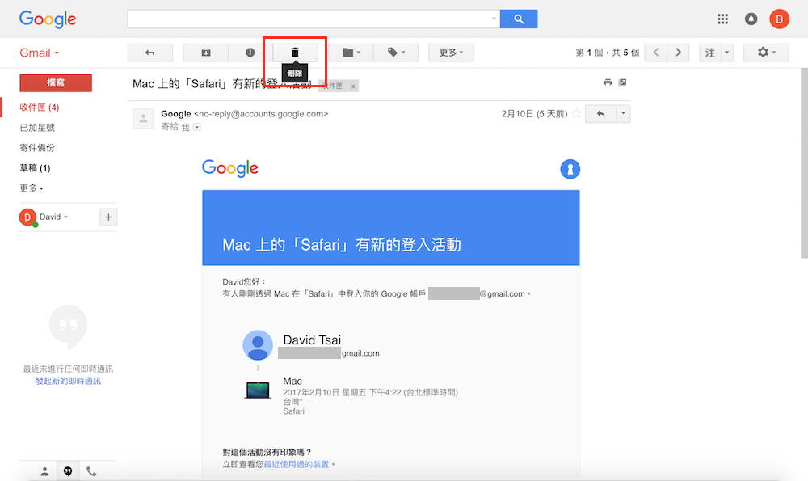This screenshot has width=808, height=481.
Task: Open the 更多 toolbar menu
Action: tap(451, 53)
